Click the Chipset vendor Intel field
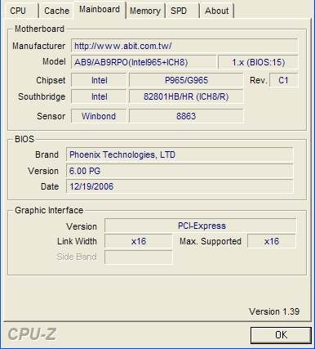 (99, 80)
